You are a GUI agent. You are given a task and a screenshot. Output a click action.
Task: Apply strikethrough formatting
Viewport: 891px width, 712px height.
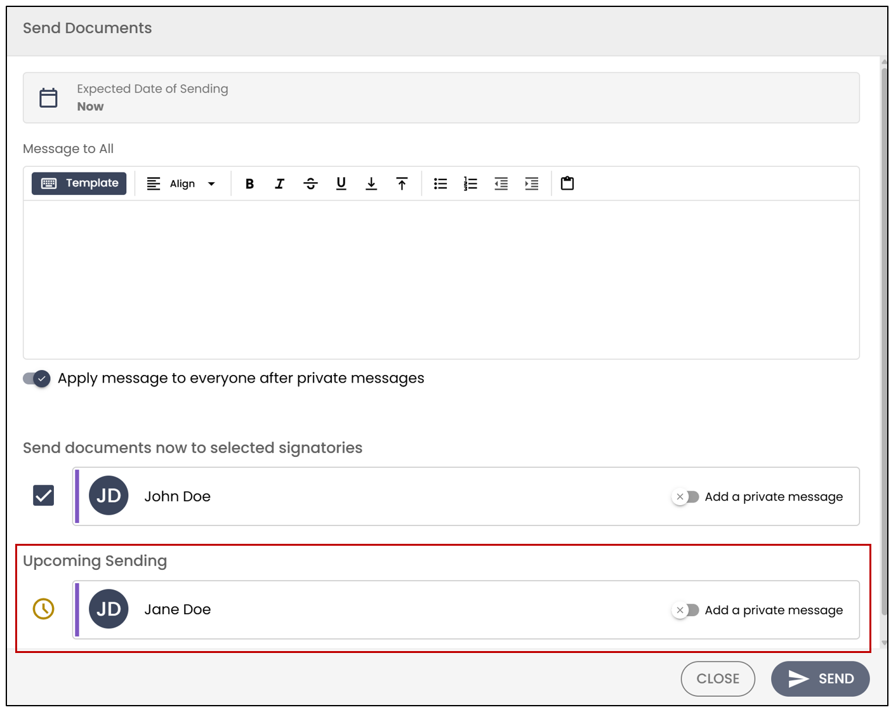click(310, 184)
